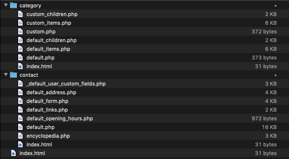Select default_items.php in category folder
The height and width of the screenshot is (159, 289).
click(x=144, y=49)
